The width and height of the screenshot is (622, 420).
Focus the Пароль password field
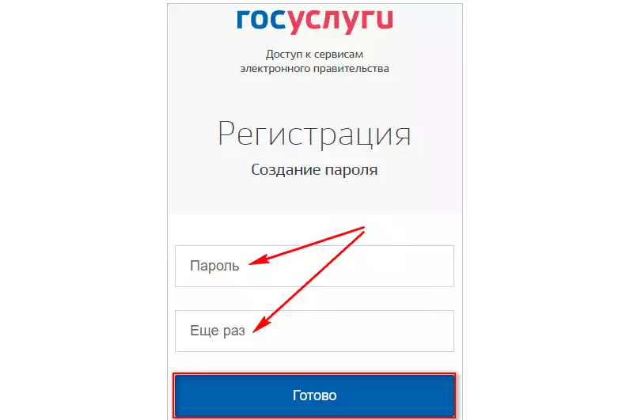[x=315, y=266]
